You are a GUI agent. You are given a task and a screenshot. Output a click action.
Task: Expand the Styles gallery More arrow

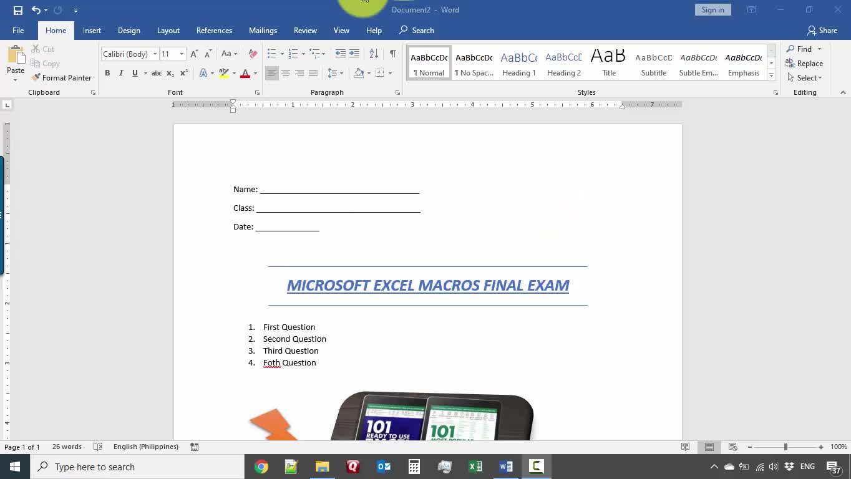pyautogui.click(x=771, y=75)
